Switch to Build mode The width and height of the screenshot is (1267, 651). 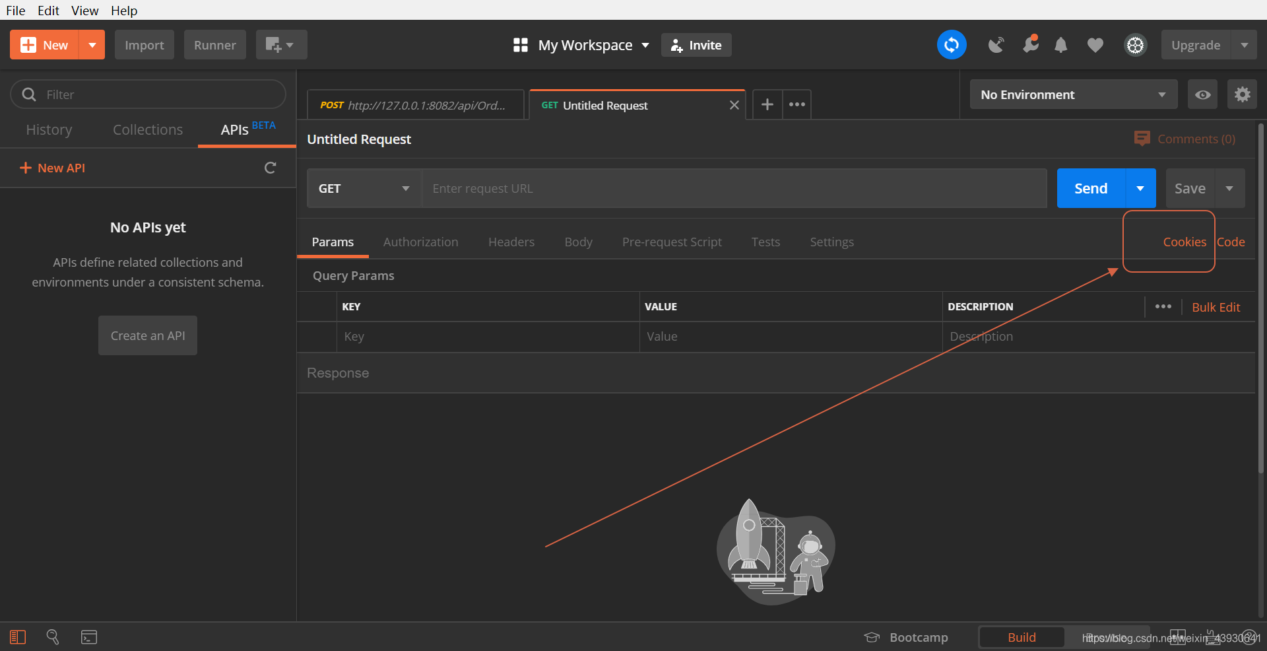(x=1021, y=637)
